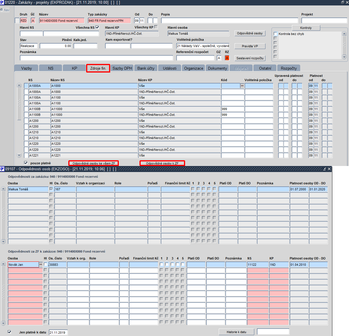Click the Typ zakázky field

tap(109, 21)
